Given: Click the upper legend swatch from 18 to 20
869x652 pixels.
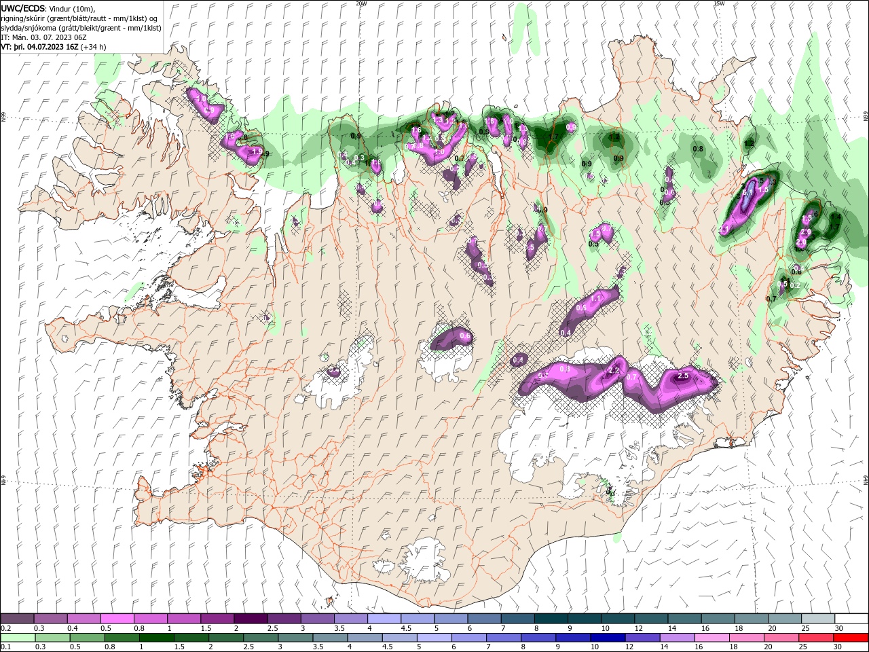Looking at the screenshot, I should pyautogui.click(x=752, y=619).
